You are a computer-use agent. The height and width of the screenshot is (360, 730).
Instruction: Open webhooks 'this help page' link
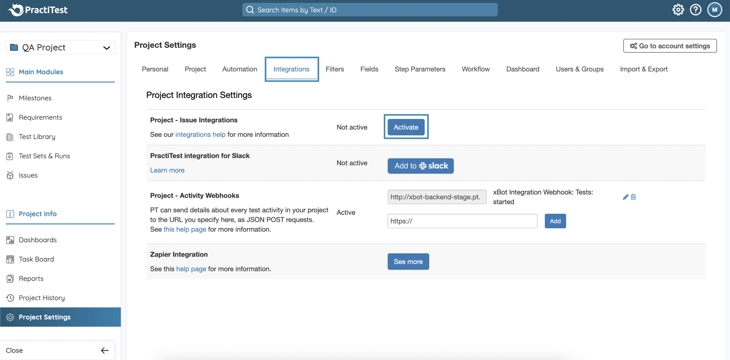(x=185, y=229)
